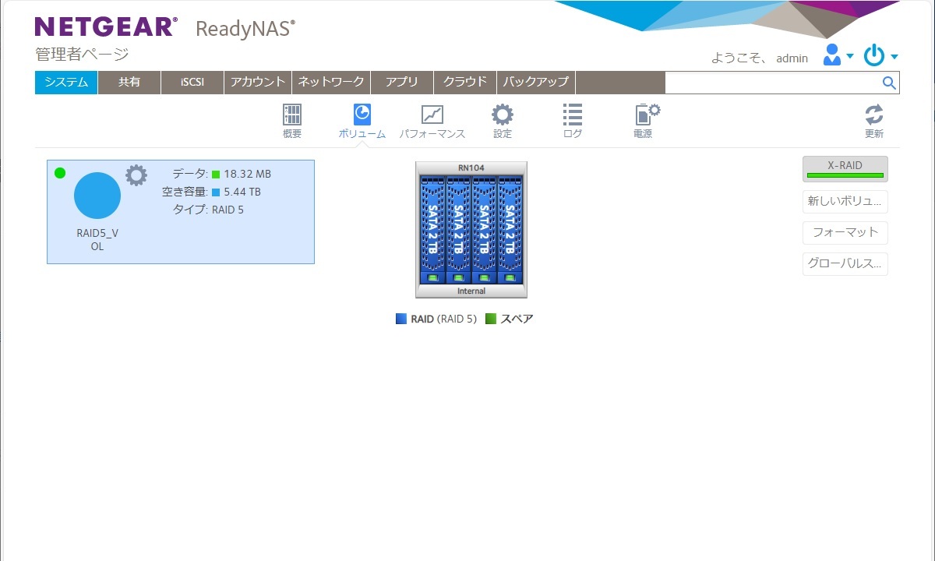Toggle the X-RAID button
The image size is (935, 561).
click(x=845, y=169)
